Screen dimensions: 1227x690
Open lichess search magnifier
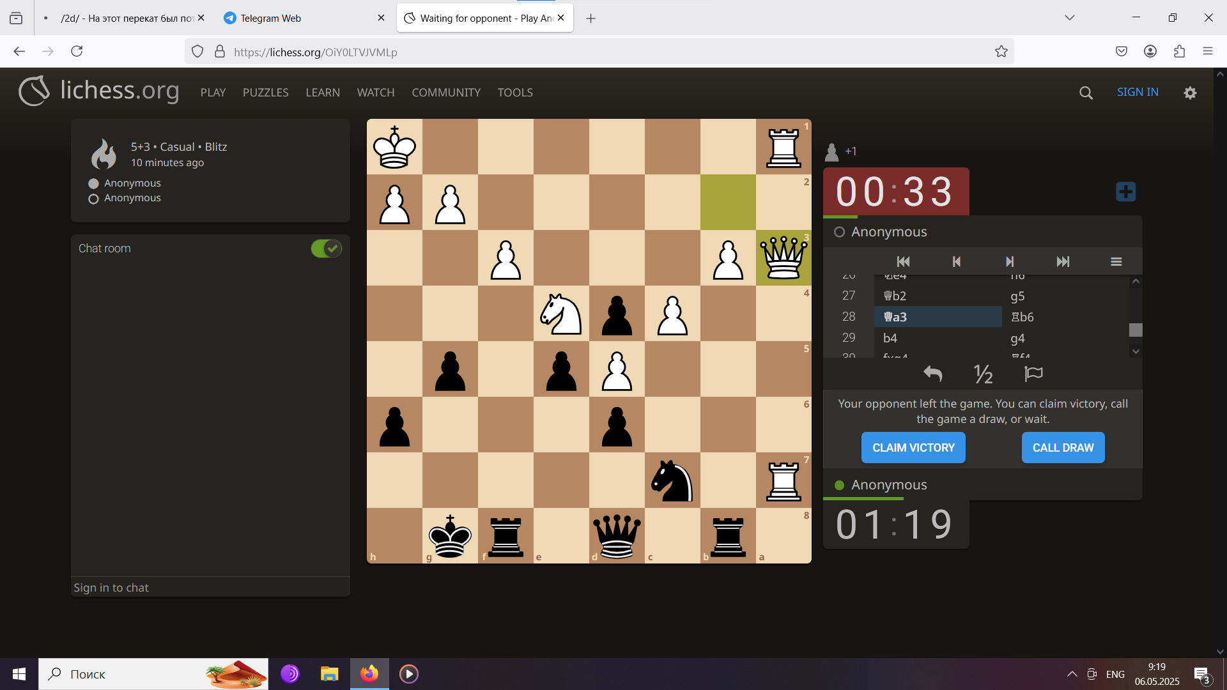click(1086, 93)
